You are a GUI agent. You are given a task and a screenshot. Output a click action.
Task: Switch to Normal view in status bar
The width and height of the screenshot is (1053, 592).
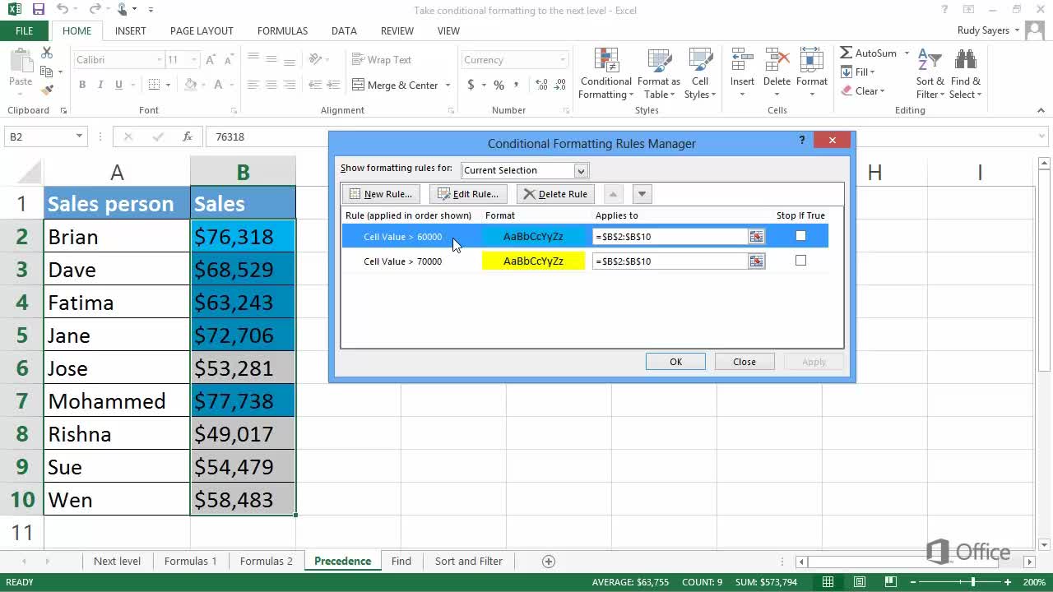[830, 582]
